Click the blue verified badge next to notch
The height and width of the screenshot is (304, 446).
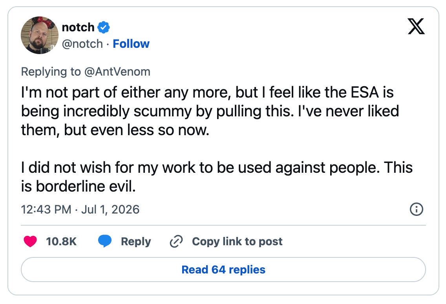[x=104, y=27]
